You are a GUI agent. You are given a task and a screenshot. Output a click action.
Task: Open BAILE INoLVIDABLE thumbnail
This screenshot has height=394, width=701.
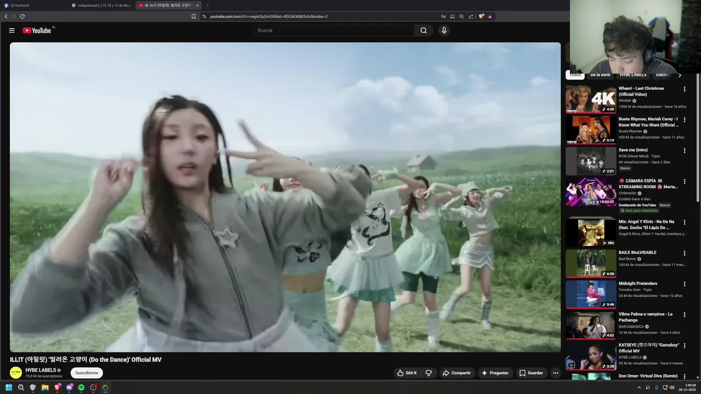pyautogui.click(x=591, y=263)
